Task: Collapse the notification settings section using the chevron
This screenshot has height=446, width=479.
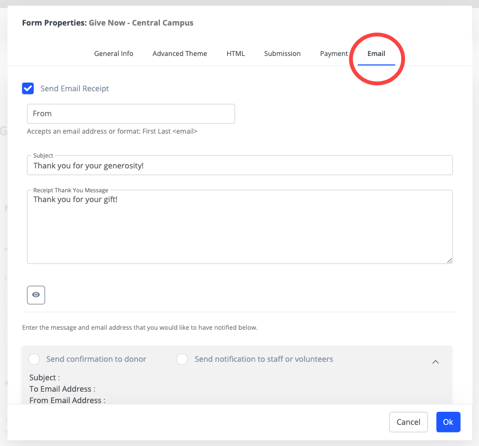Action: pyautogui.click(x=435, y=362)
